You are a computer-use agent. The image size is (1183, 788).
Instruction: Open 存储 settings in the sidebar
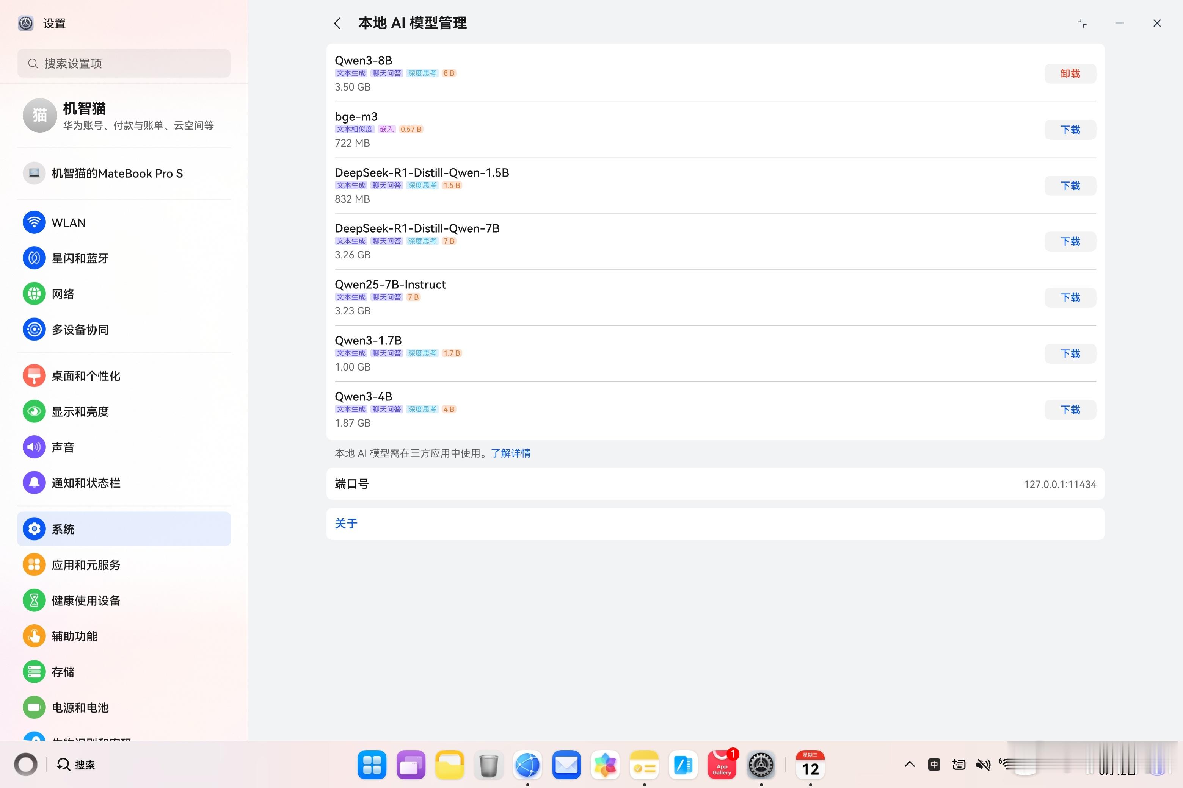[x=124, y=672]
